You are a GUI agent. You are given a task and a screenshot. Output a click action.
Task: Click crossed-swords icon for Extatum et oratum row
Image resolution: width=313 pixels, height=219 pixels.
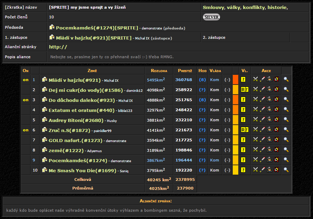tap(256, 109)
